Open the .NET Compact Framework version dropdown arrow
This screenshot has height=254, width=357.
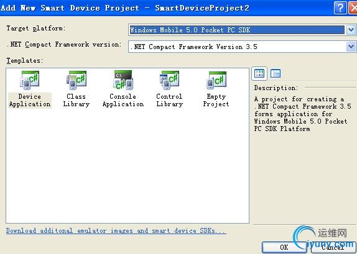[351, 47]
